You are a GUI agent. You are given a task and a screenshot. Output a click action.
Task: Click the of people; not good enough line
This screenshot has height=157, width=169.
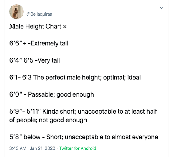point(48,120)
